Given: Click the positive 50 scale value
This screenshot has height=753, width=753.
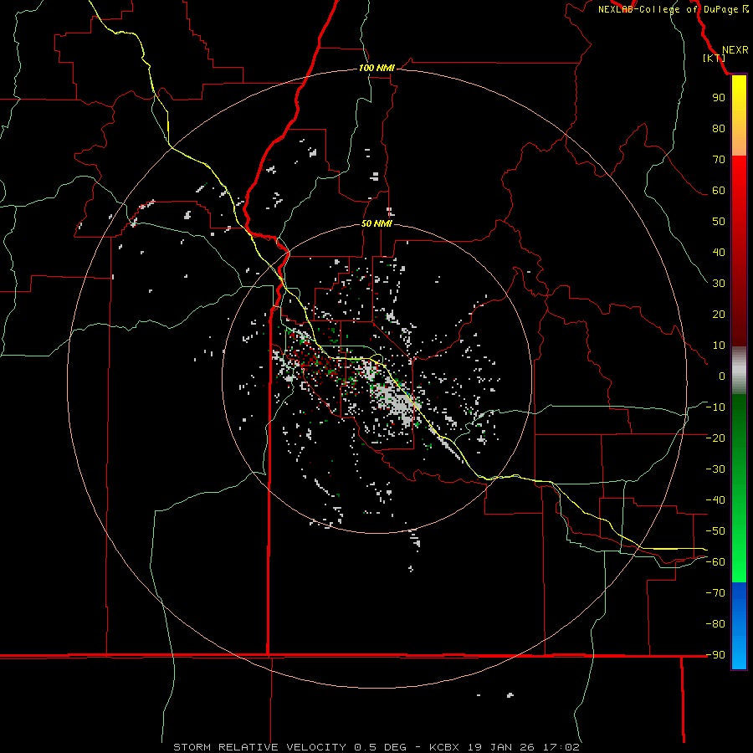Looking at the screenshot, I should (719, 222).
